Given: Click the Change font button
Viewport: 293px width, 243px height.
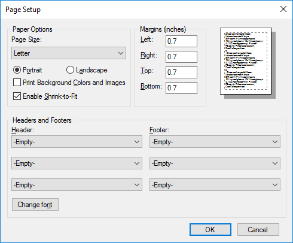Looking at the screenshot, I should tap(35, 205).
